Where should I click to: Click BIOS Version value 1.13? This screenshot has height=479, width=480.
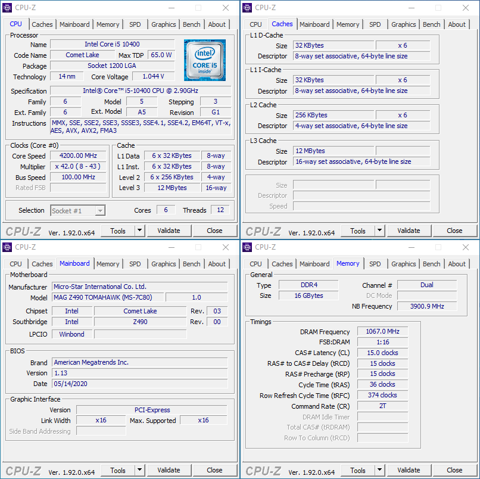coord(139,373)
